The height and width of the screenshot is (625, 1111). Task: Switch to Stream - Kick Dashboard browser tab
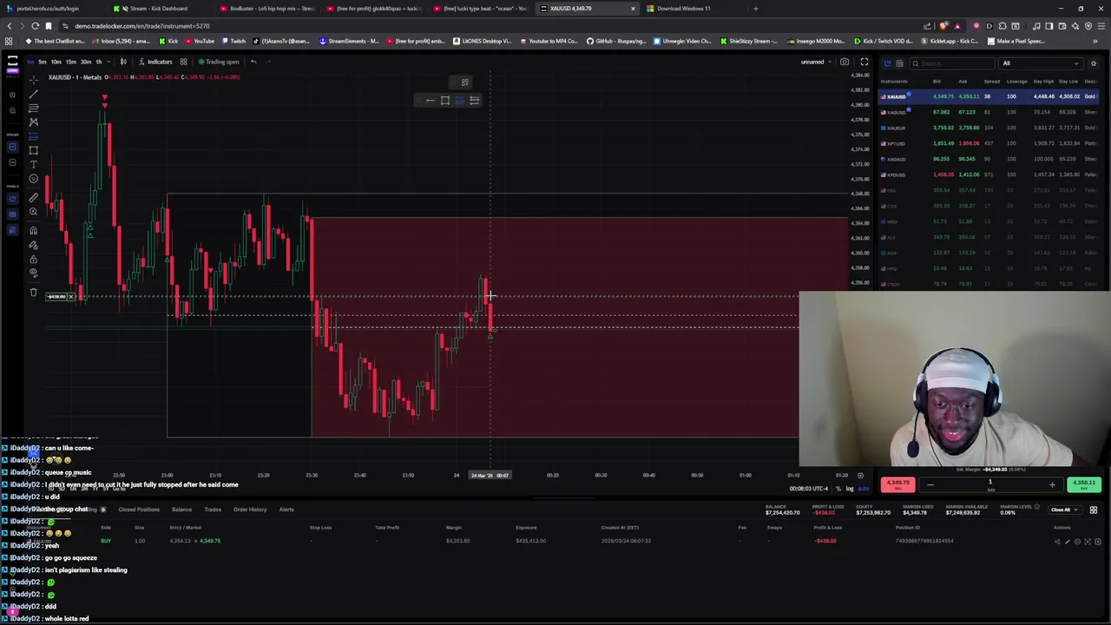[158, 9]
